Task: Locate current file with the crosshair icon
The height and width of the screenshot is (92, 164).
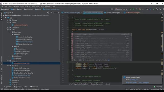Action: pyautogui.click(x=48, y=13)
